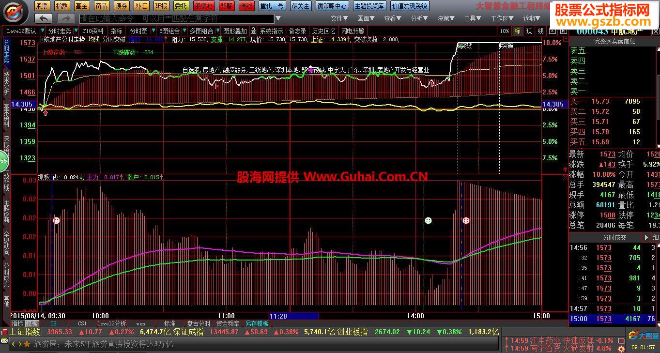Viewport: 660px width, 353px height.
Task: Open the red 预警 button
Action: coord(226,6)
